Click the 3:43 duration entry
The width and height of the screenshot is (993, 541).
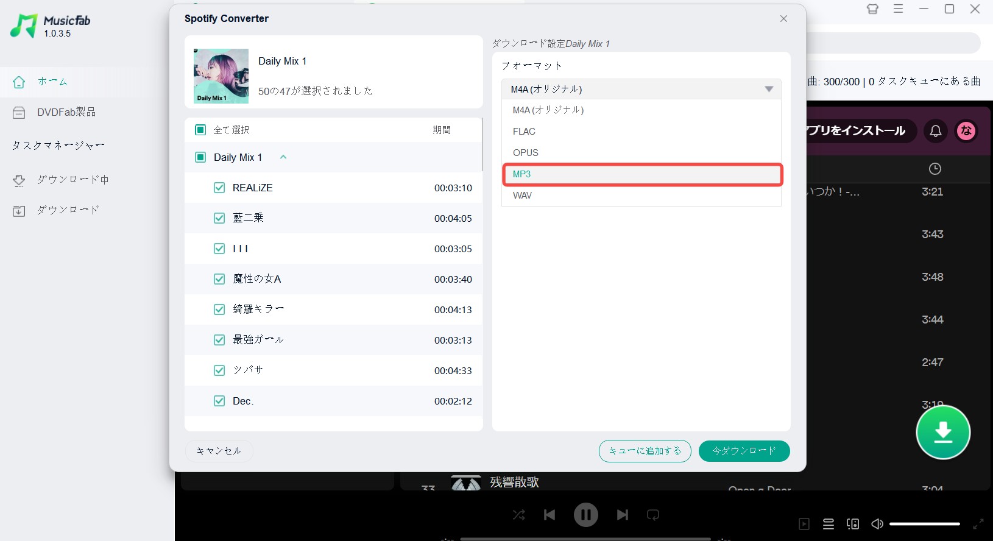(x=932, y=235)
